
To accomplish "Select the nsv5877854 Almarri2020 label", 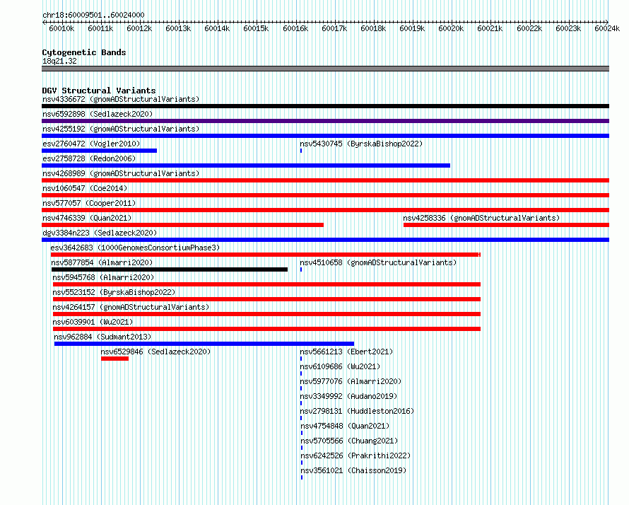I will click(102, 262).
